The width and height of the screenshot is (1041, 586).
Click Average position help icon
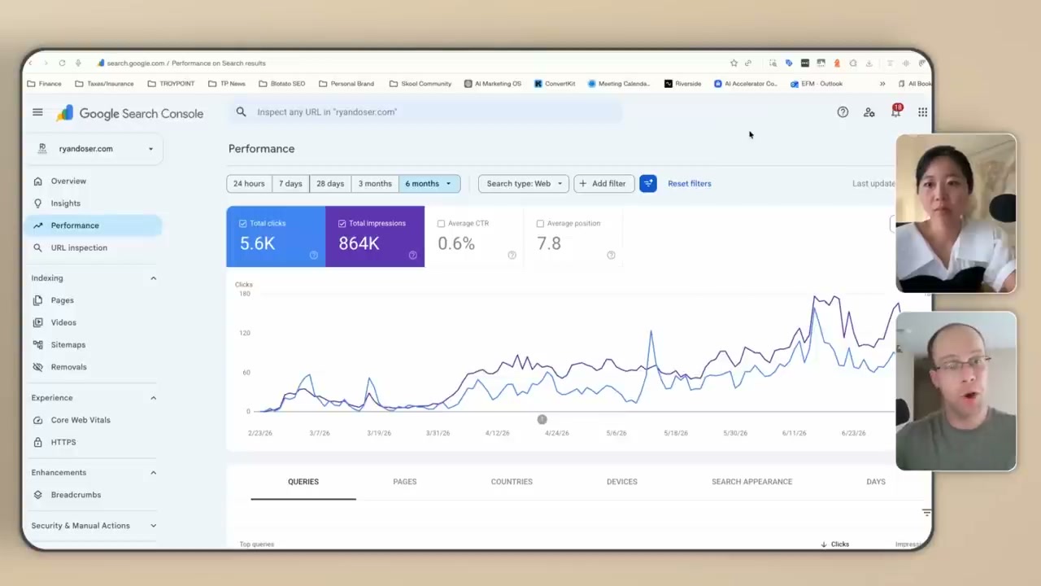coord(611,256)
